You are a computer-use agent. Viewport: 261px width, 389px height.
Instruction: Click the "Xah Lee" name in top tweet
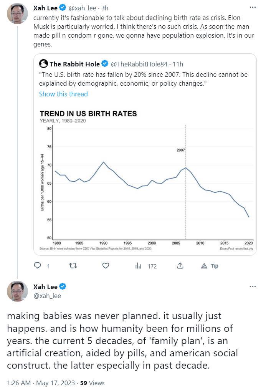point(46,7)
